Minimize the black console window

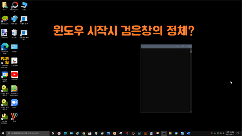click(x=178, y=47)
